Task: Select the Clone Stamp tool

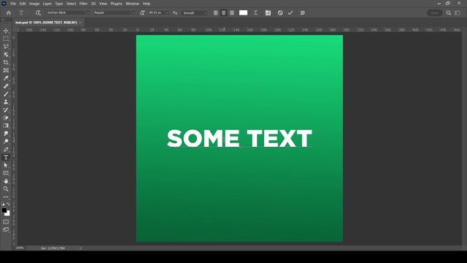Action: coord(6,102)
